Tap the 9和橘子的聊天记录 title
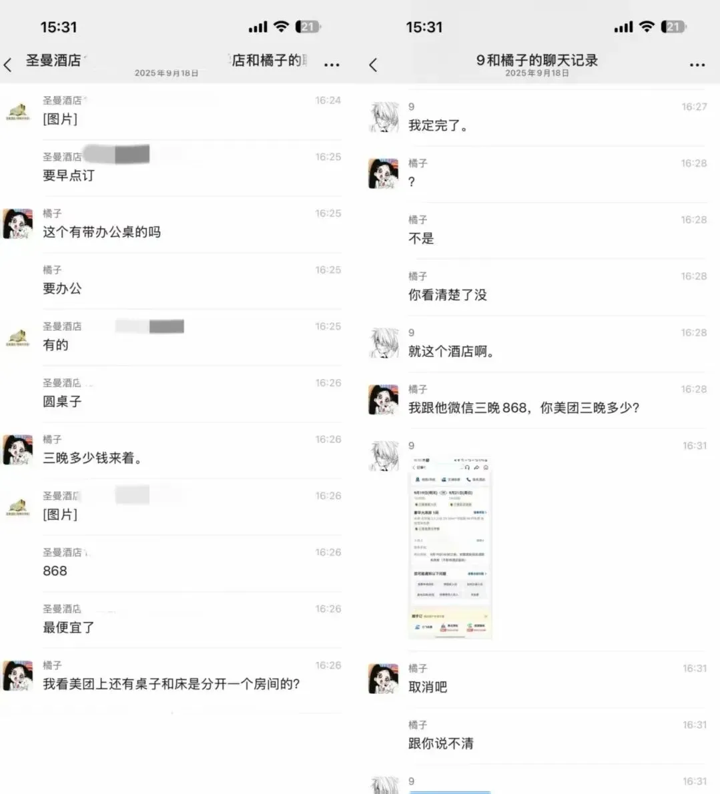The width and height of the screenshot is (720, 794). point(536,60)
